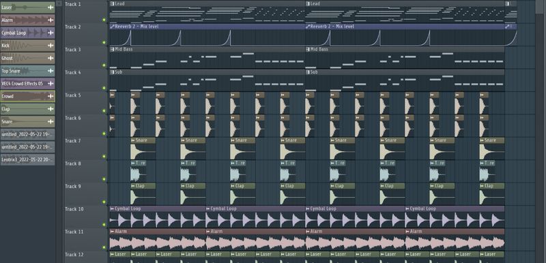Viewport: 546px width, 263px height.
Task: Click the Ghost sample waveform icon
Action: (x=51, y=59)
